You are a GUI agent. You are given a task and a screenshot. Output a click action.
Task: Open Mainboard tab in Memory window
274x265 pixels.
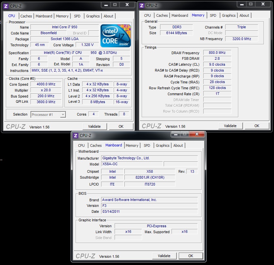180,15
